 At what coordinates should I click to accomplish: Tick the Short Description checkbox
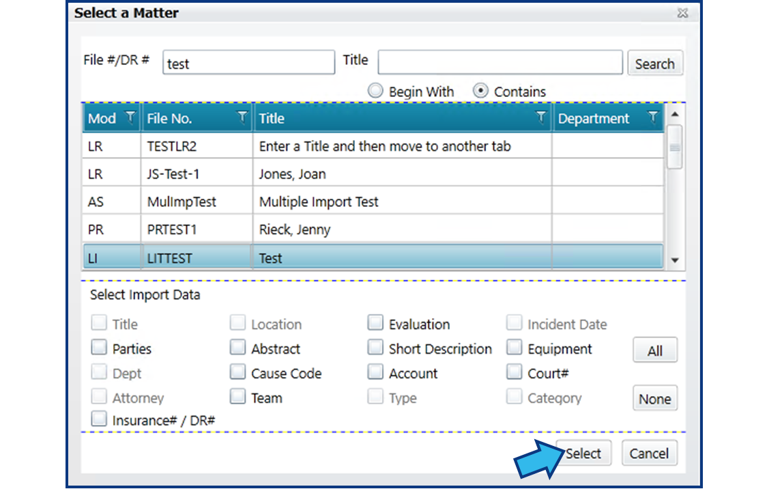pyautogui.click(x=375, y=348)
